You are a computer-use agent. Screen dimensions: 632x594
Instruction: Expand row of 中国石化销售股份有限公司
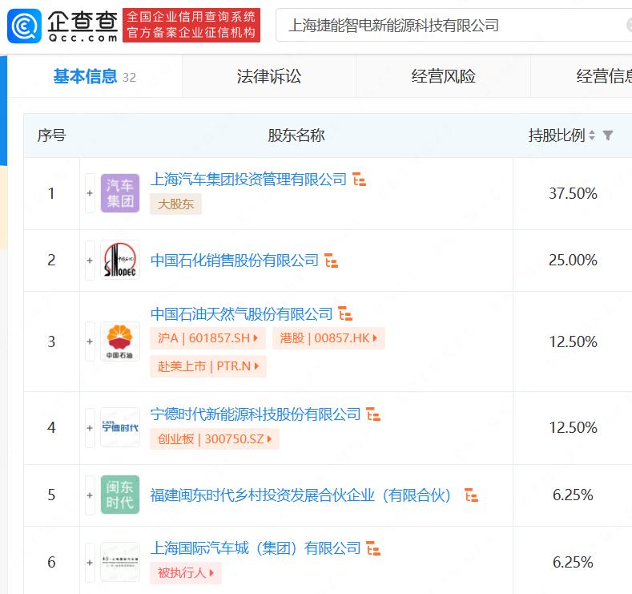(x=90, y=261)
